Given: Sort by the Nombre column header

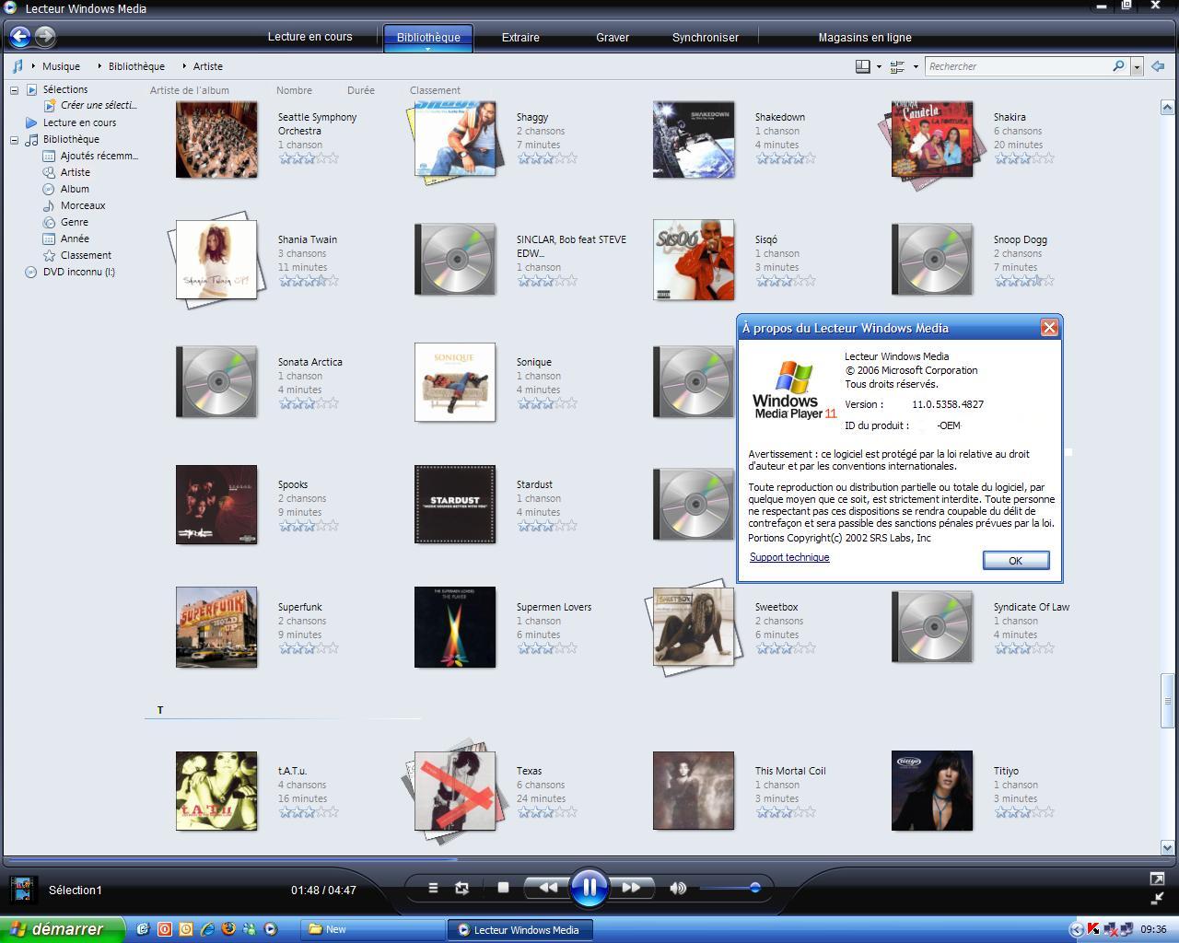Looking at the screenshot, I should (x=294, y=90).
